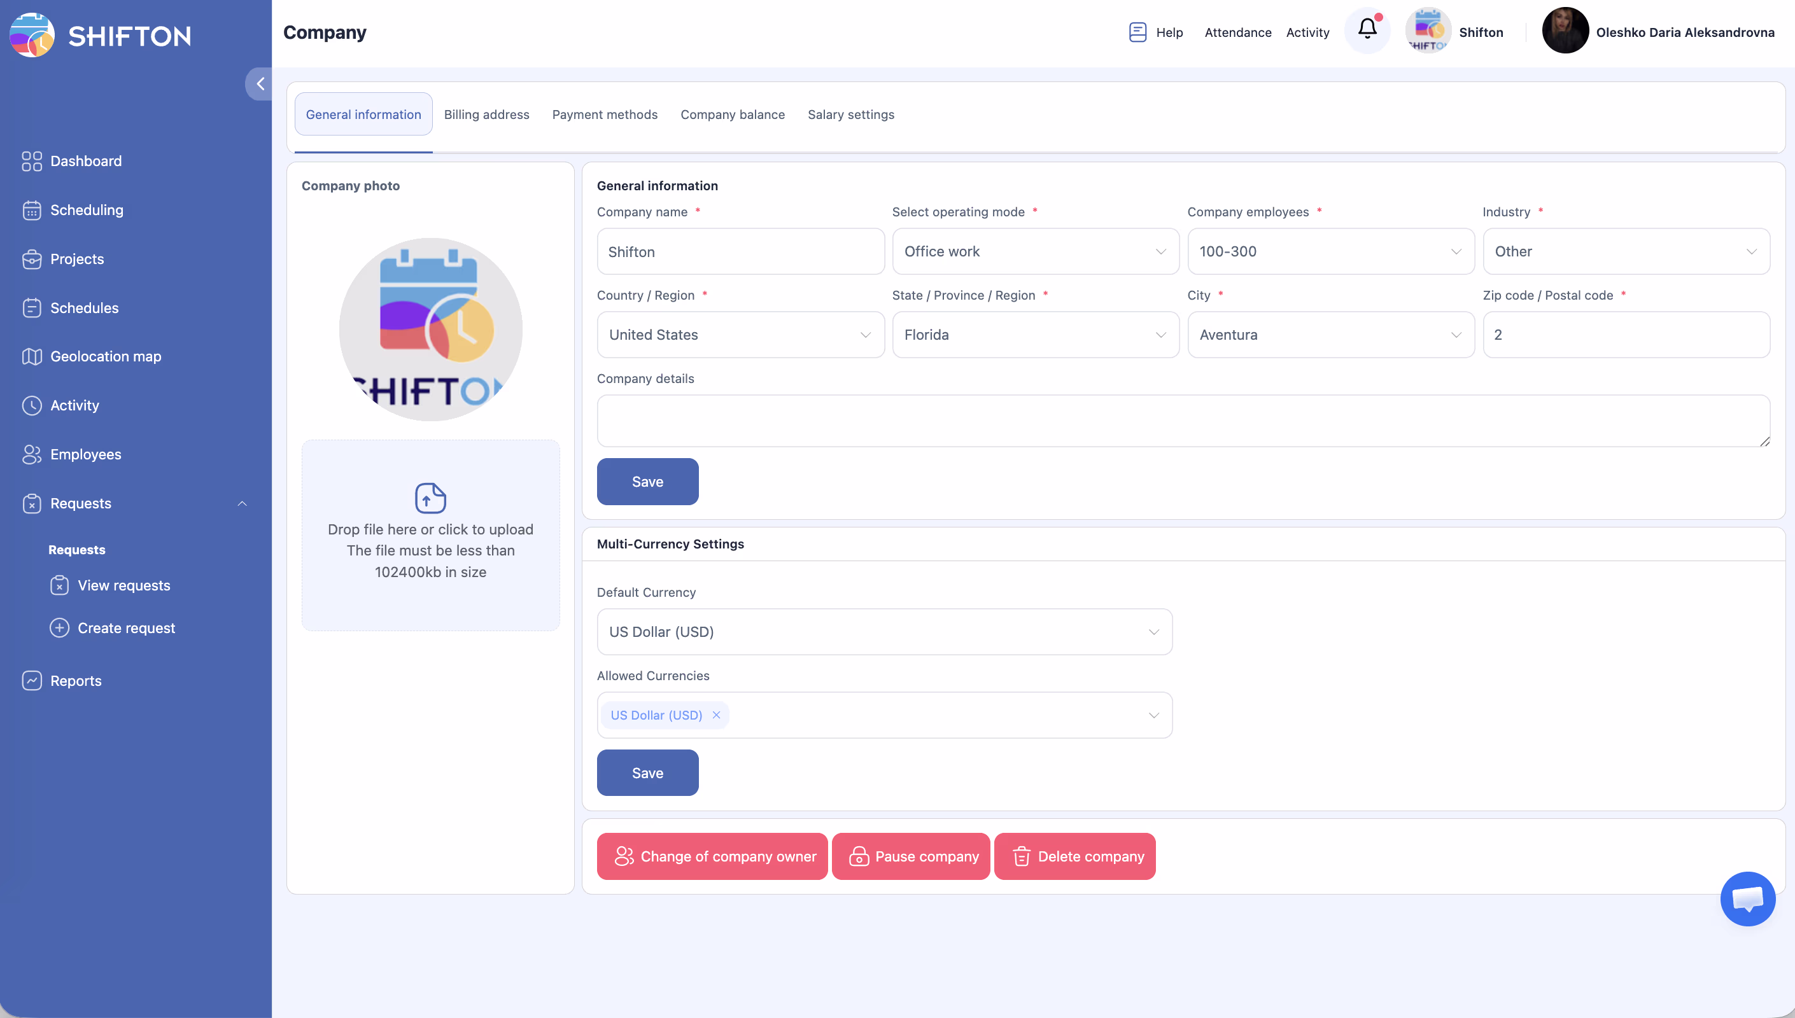The width and height of the screenshot is (1795, 1018).
Task: Click the Pause company button
Action: point(910,856)
